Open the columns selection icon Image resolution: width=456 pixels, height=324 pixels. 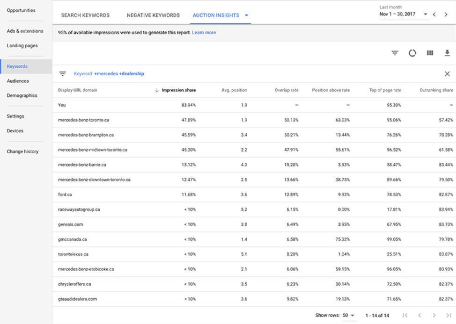click(430, 53)
